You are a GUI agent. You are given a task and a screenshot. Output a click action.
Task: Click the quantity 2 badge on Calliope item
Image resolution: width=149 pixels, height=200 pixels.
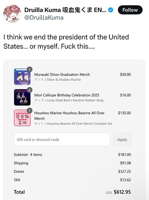click(30, 90)
